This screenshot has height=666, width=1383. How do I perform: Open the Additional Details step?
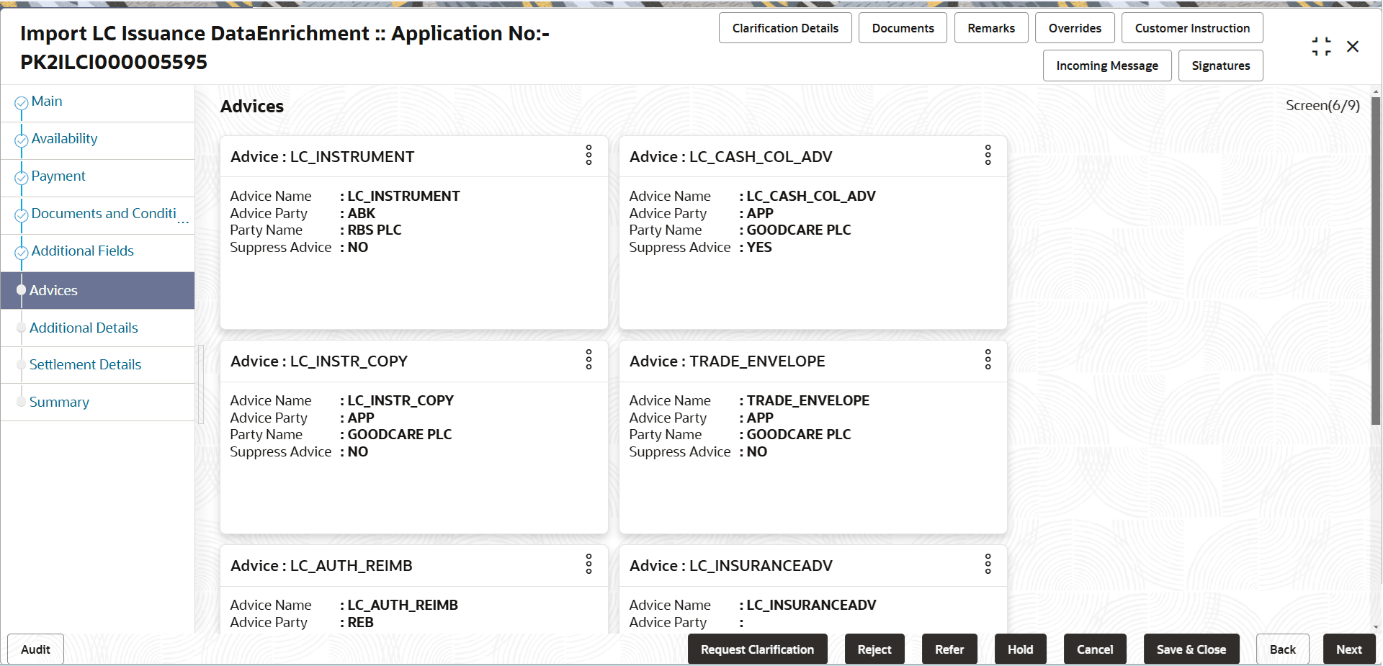click(x=84, y=328)
